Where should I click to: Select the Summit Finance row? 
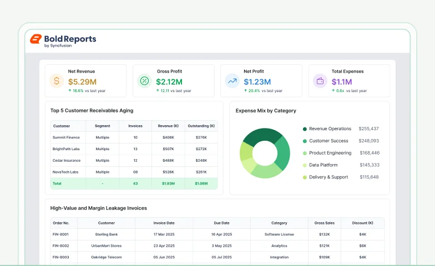tap(134, 137)
